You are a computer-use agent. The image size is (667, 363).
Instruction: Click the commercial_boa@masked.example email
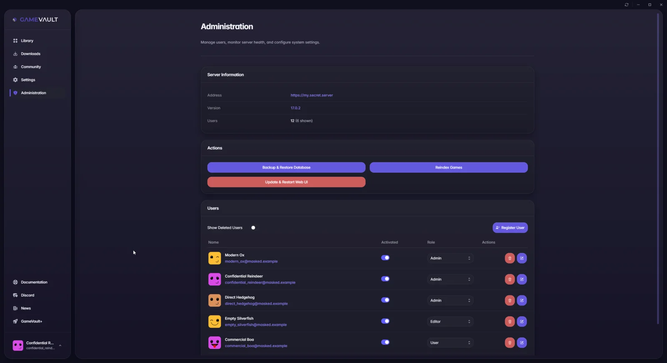click(x=256, y=346)
